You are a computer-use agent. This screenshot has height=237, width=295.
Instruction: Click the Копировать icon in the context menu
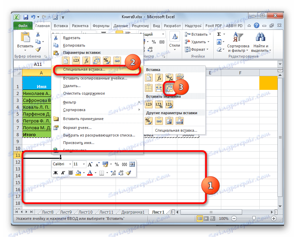point(56,45)
